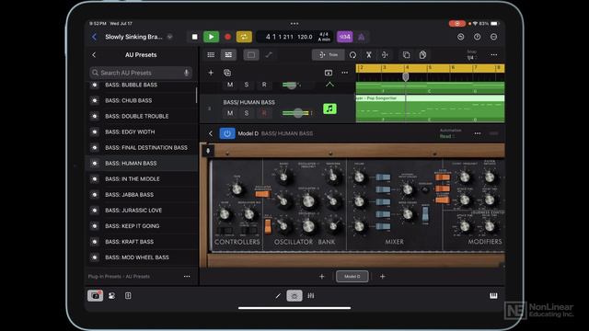Switch to grid view in tracks toolbar
This screenshot has height=331, width=589.
click(211, 55)
